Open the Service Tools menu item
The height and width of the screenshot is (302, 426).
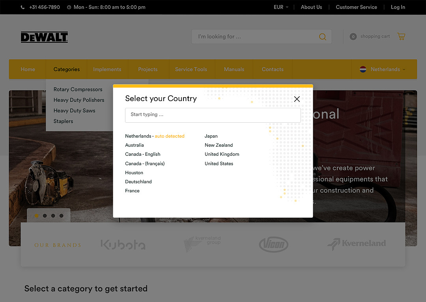point(191,69)
